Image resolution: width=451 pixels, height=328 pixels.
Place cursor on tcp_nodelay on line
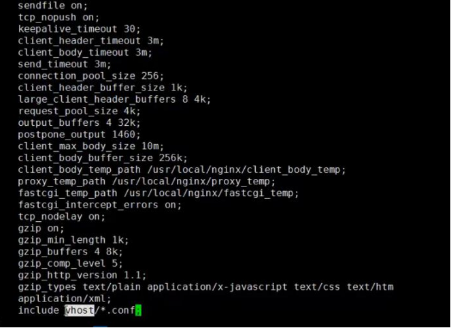(62, 216)
